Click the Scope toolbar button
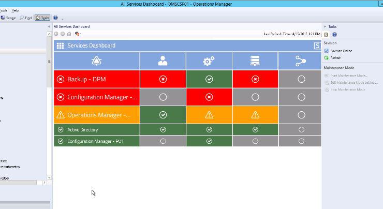This screenshot has width=383, height=209. [x=8, y=18]
